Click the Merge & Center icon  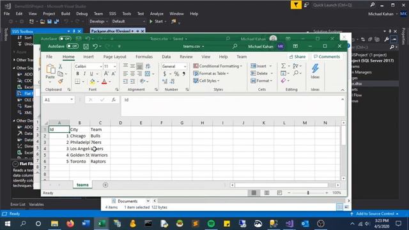pos(148,74)
